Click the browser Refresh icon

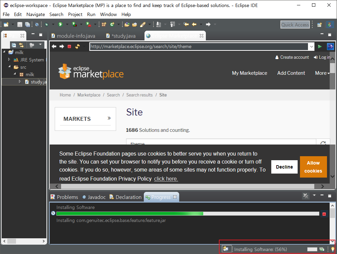(77, 46)
